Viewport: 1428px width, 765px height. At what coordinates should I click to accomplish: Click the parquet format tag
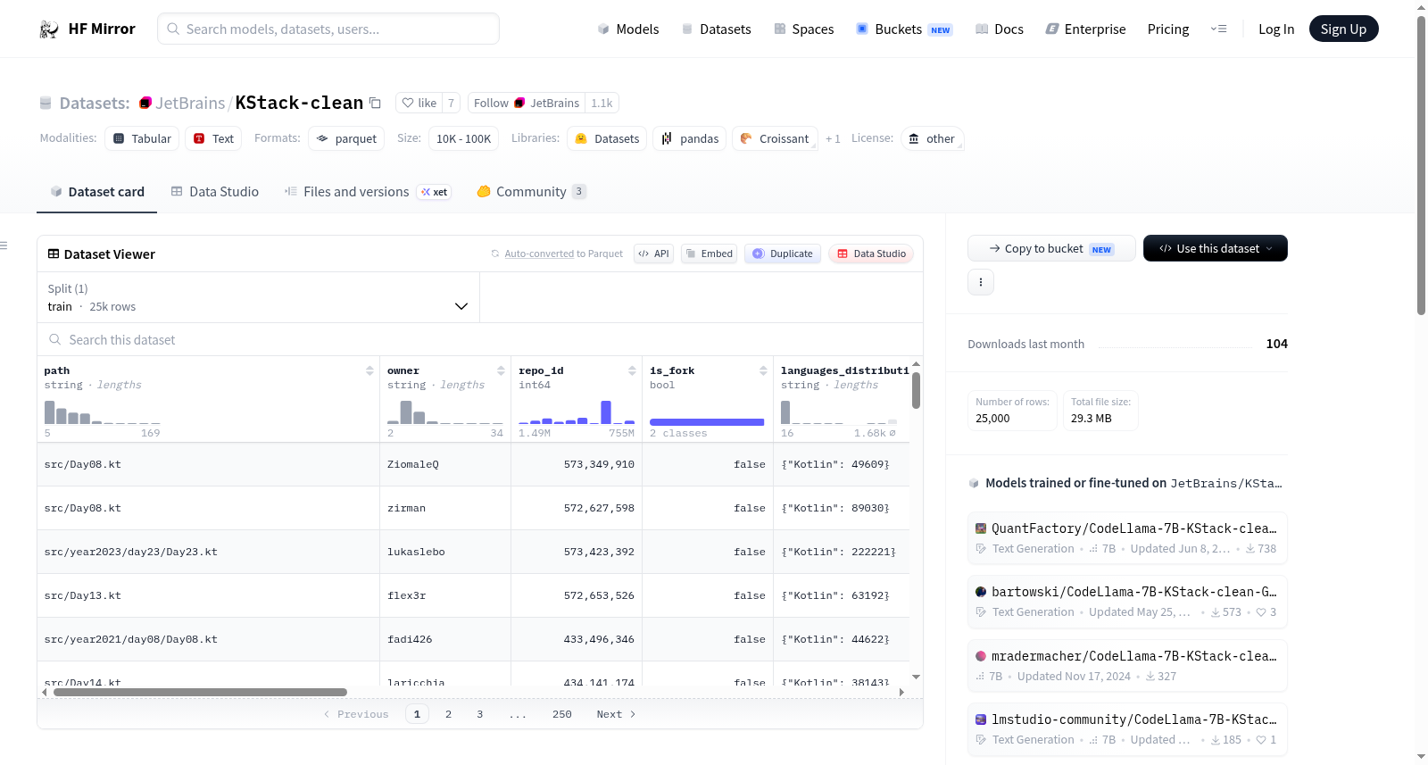pos(346,138)
